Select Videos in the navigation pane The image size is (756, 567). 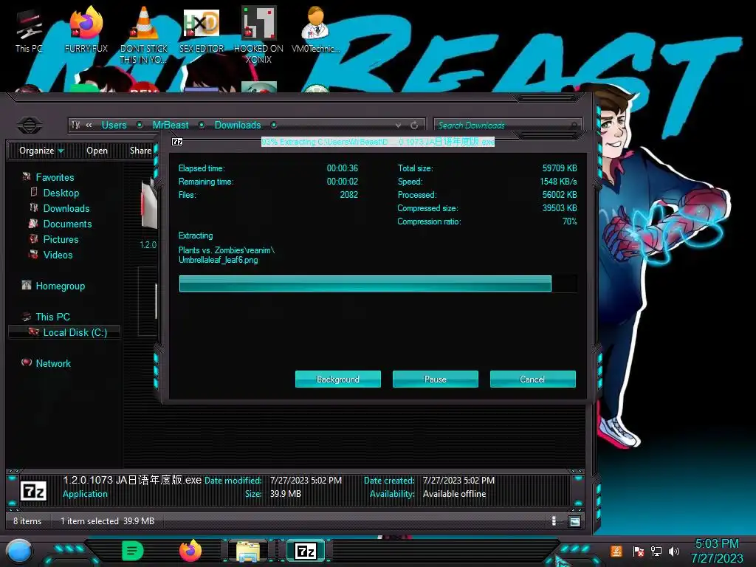[58, 255]
